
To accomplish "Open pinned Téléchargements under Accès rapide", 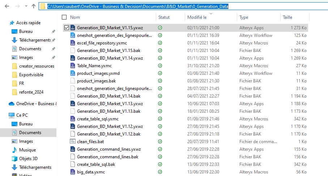I will (x=35, y=40).
